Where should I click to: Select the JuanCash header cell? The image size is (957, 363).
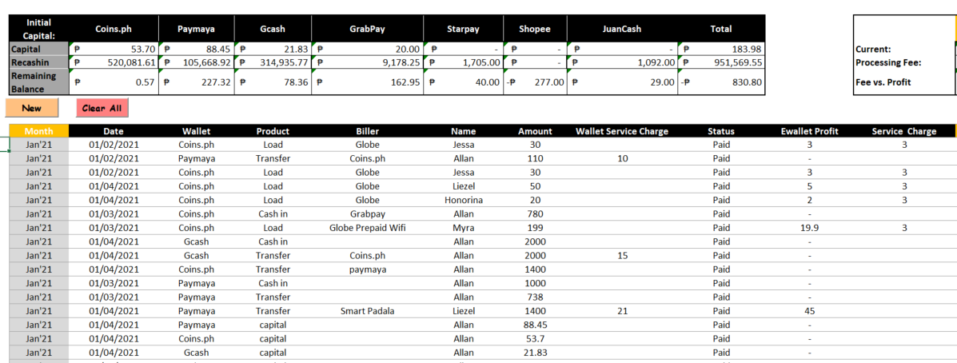(x=621, y=29)
